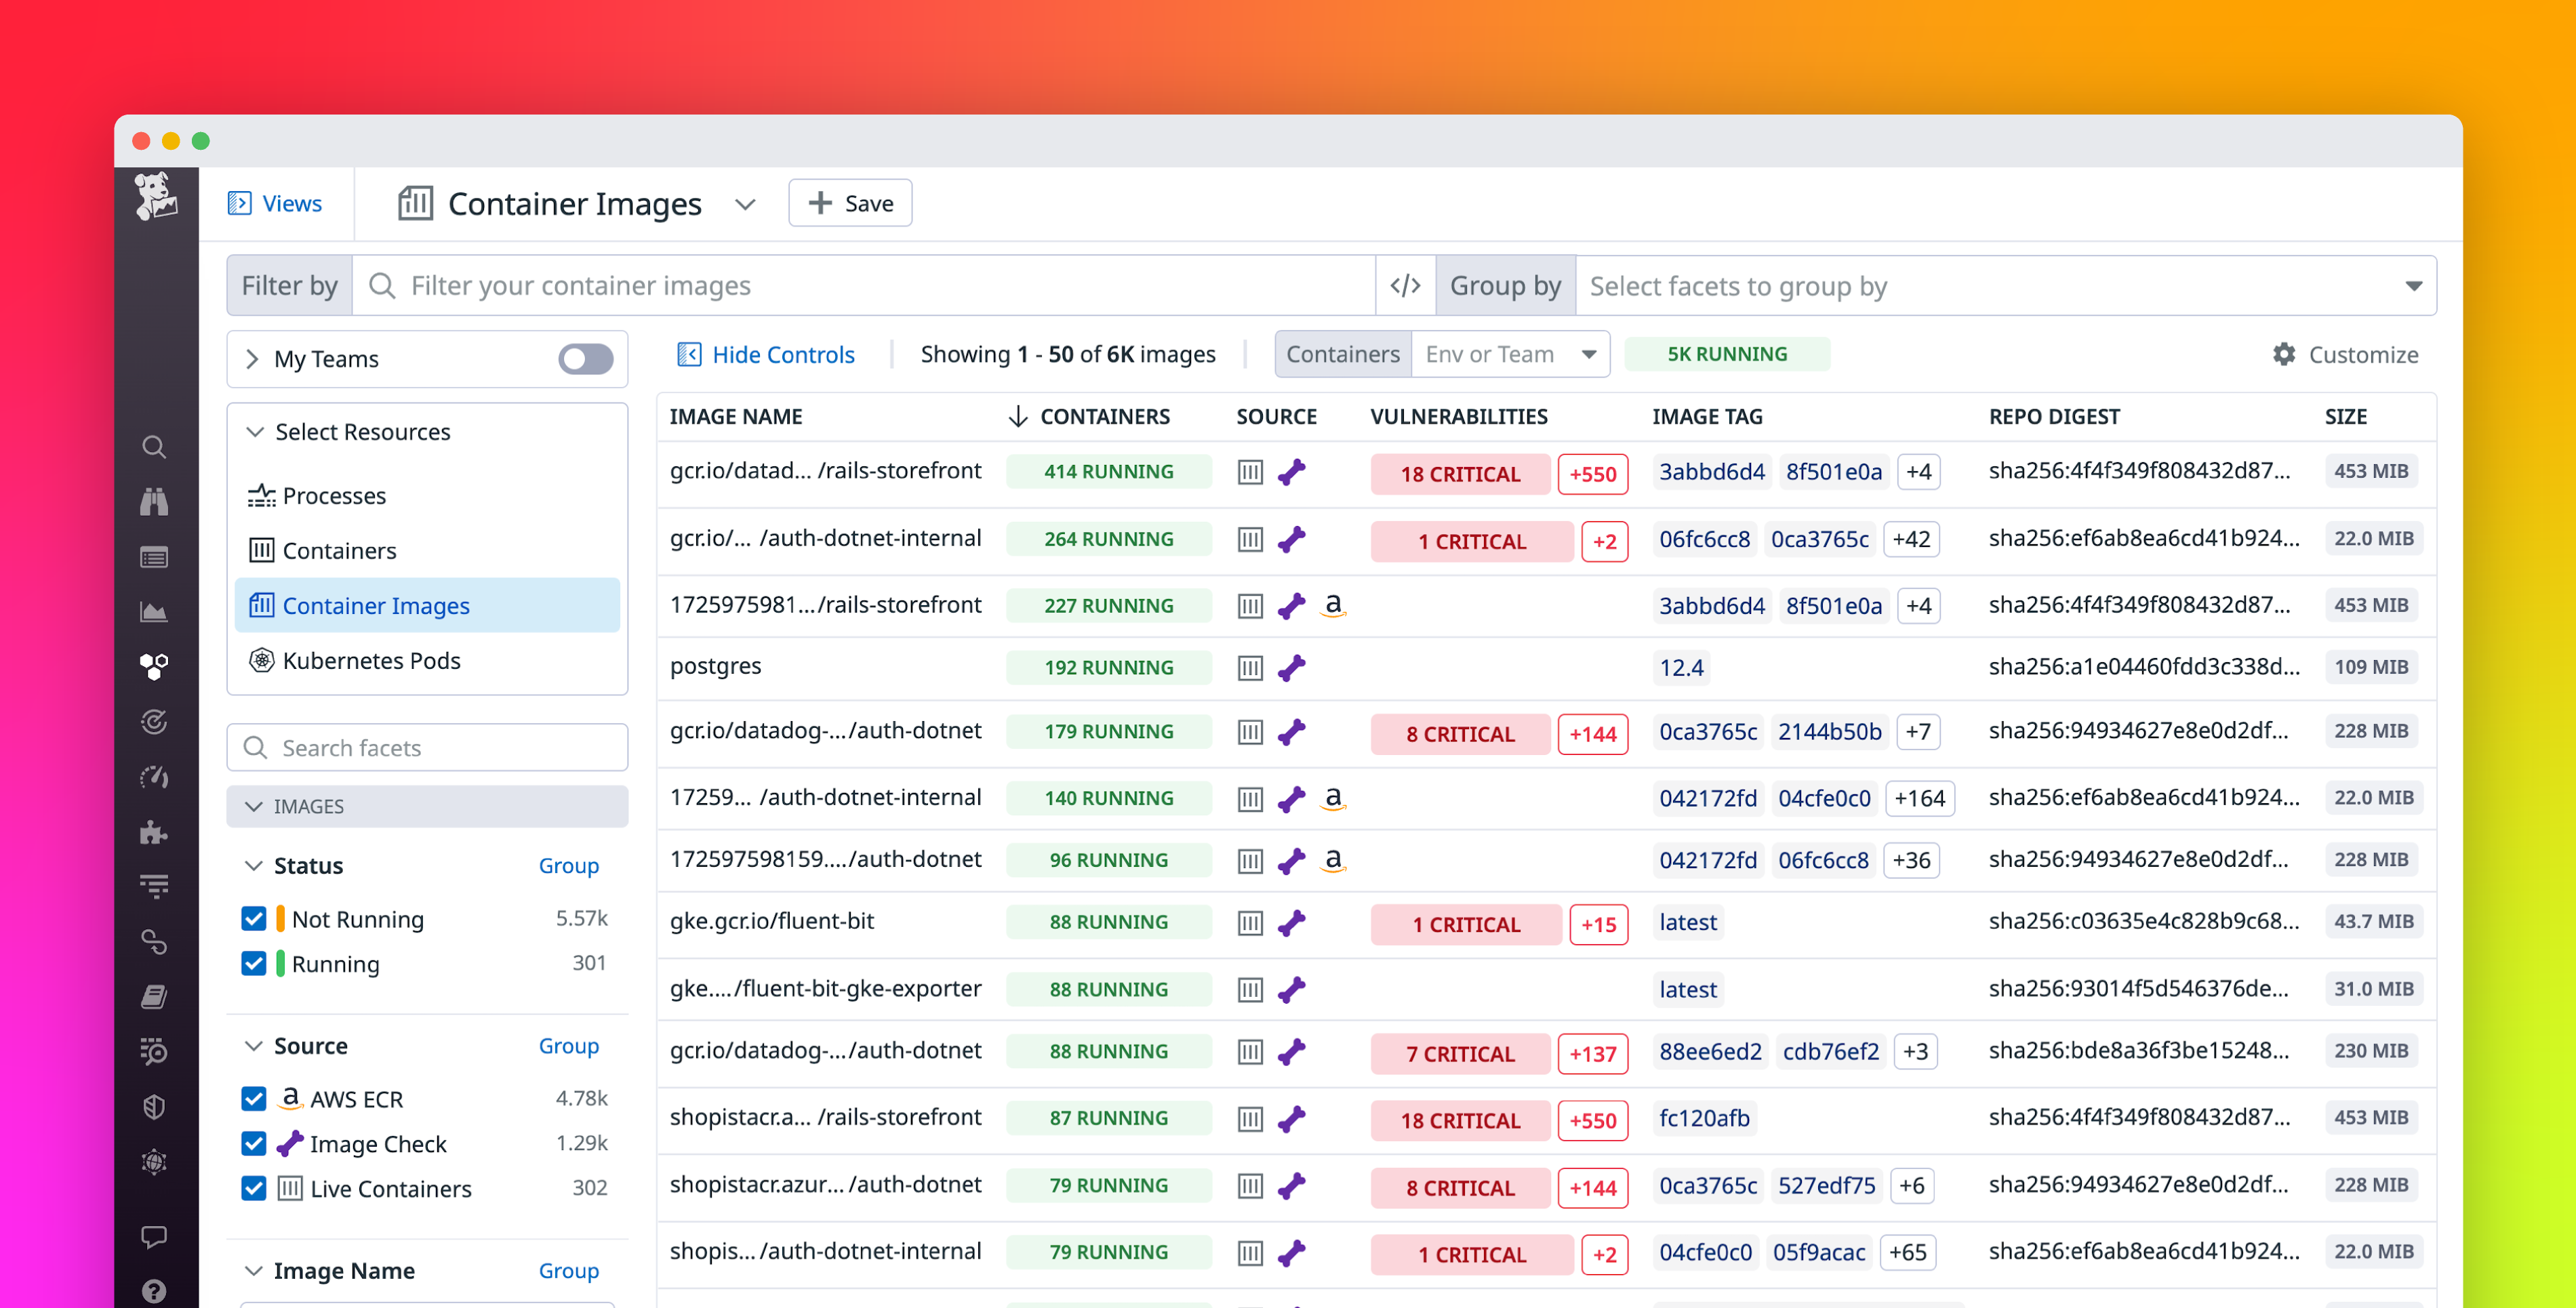
Task: Open the security shield icon in sidebar
Action: [155, 1106]
